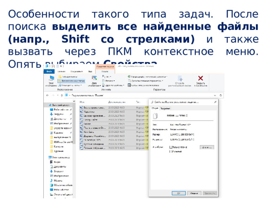Open Date modified filter dropdown in ribbon

click(x=94, y=81)
